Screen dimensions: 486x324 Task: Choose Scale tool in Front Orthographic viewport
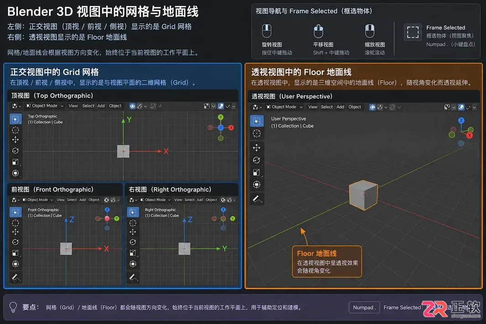[15, 253]
